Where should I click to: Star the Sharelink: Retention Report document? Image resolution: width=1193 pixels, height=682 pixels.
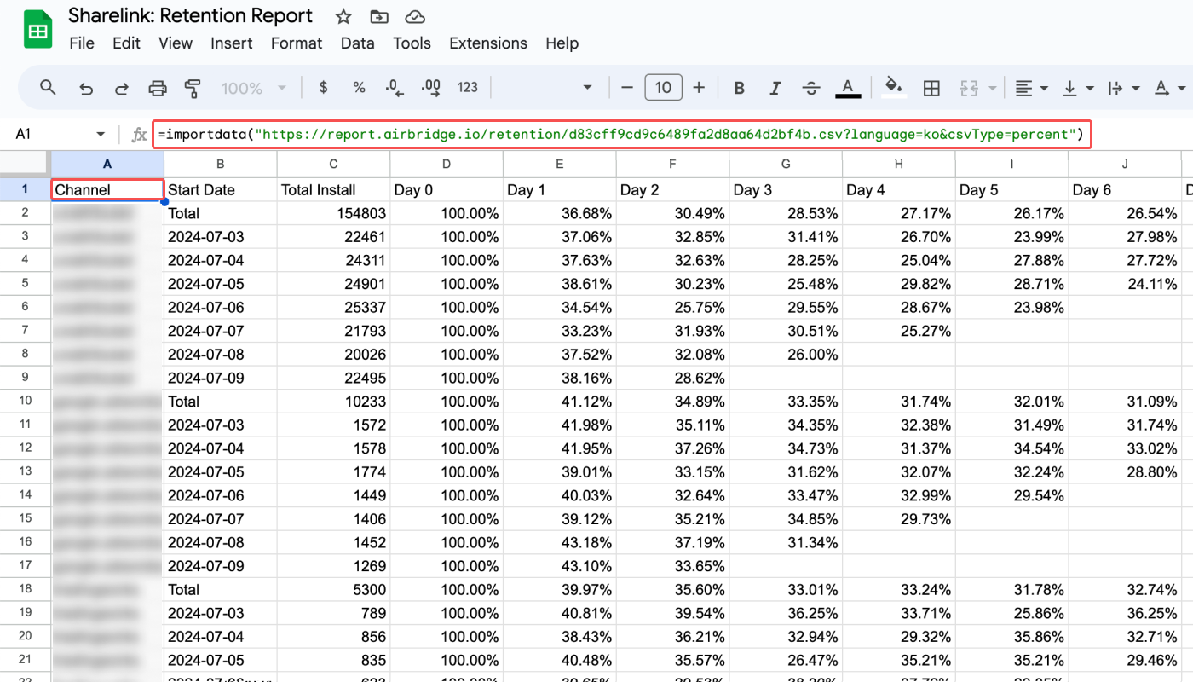tap(343, 16)
